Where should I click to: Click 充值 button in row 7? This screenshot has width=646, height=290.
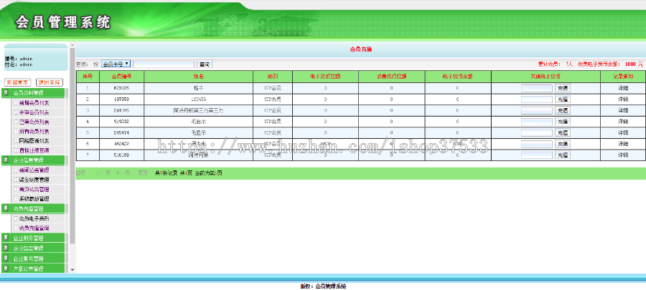click(563, 155)
